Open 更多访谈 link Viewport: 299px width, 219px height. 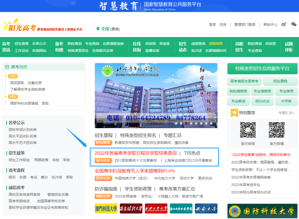click(x=205, y=178)
